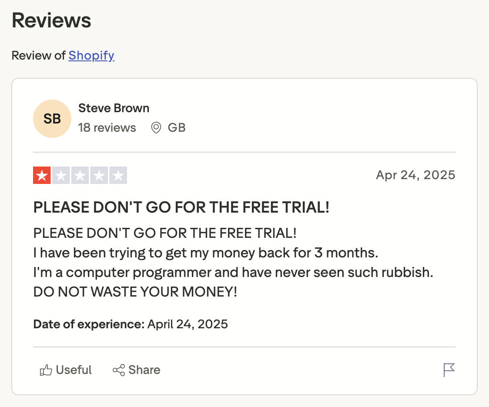Open Steve Brown's reviewer profile name
Viewport: 489px width, 407px height.
pos(114,108)
